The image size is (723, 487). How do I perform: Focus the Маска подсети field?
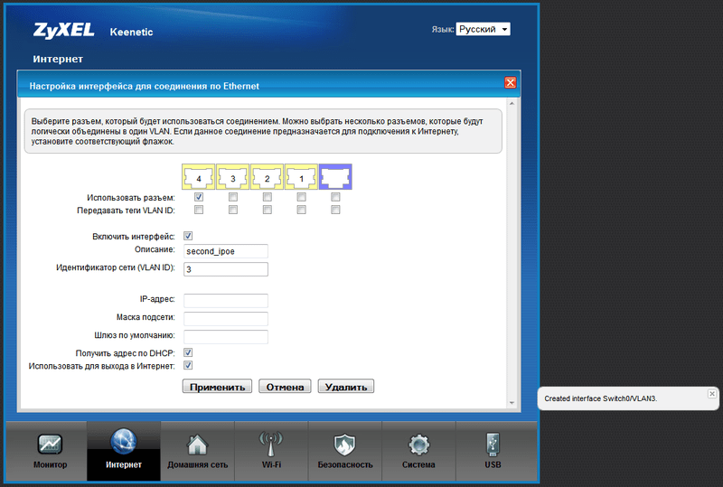[225, 319]
